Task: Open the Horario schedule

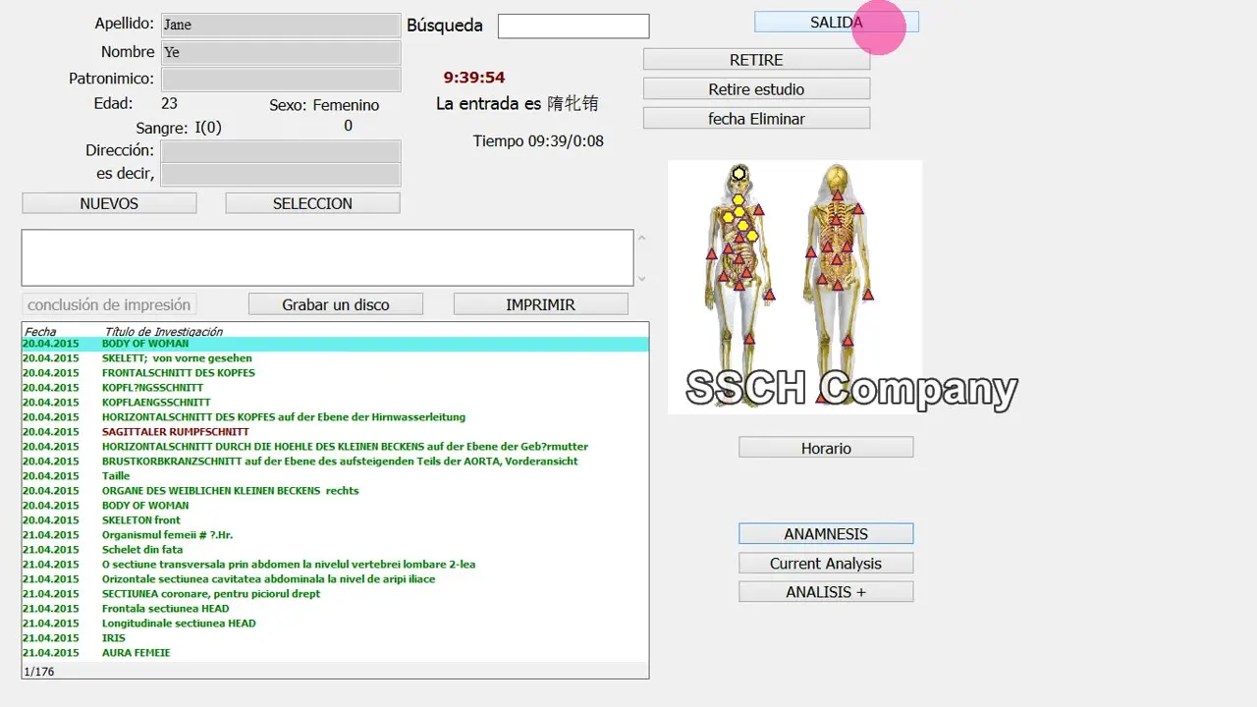Action: point(826,448)
